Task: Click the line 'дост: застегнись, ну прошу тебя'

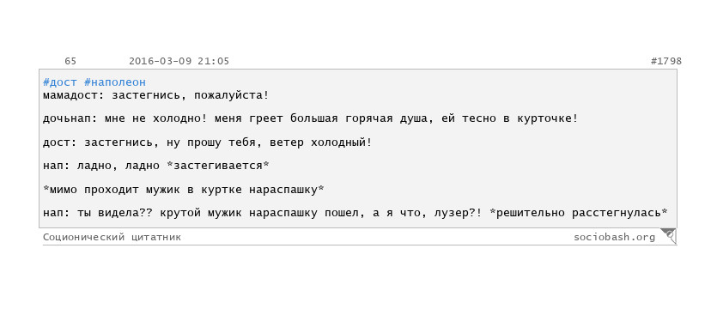Action: 207,142
